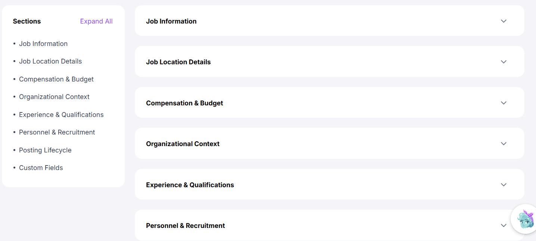The width and height of the screenshot is (536, 241).
Task: Click the Organizational Context panel heading
Action: pyautogui.click(x=183, y=144)
